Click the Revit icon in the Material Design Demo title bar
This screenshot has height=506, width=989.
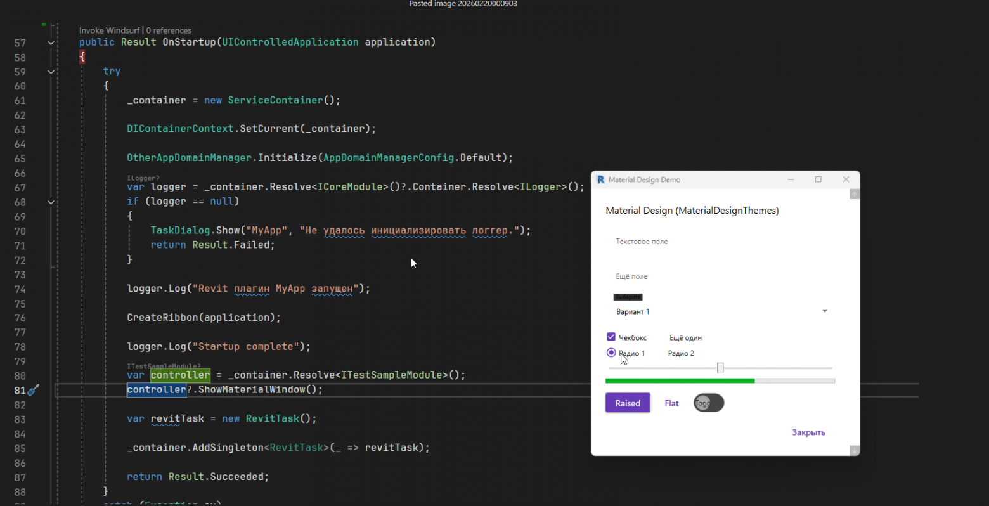pos(600,179)
